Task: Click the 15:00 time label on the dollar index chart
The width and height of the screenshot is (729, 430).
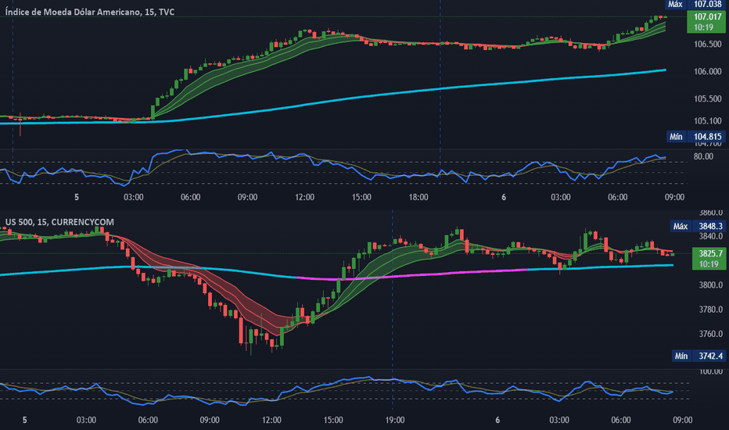Action: click(x=361, y=199)
